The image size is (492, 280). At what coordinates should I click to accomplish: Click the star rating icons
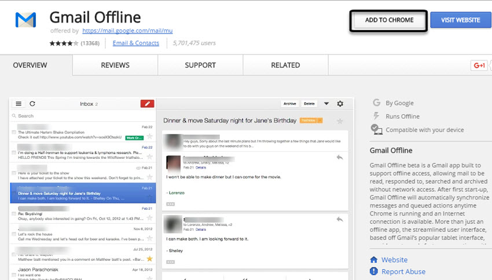pos(64,43)
